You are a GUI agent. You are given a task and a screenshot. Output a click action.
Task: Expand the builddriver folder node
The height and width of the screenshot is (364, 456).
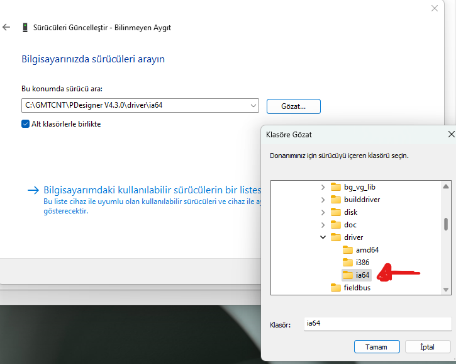(x=323, y=200)
